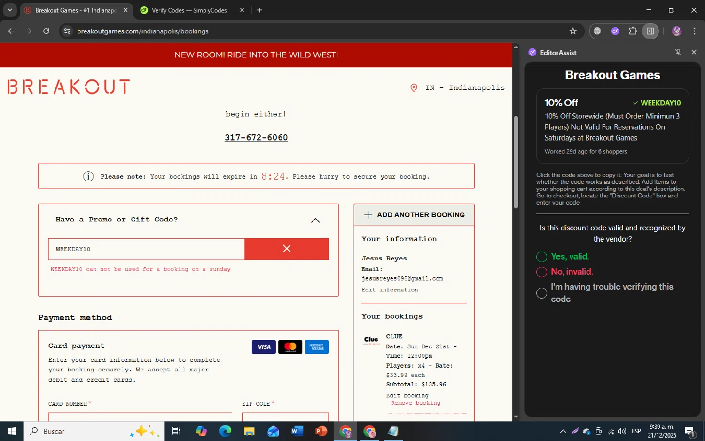Select the 'Yes, valid.' radio option
Screen dimensions: 705x441
point(541,257)
